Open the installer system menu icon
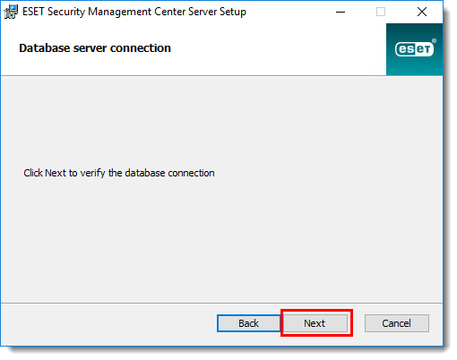Viewport: 457px width, 360px height. 11,12
